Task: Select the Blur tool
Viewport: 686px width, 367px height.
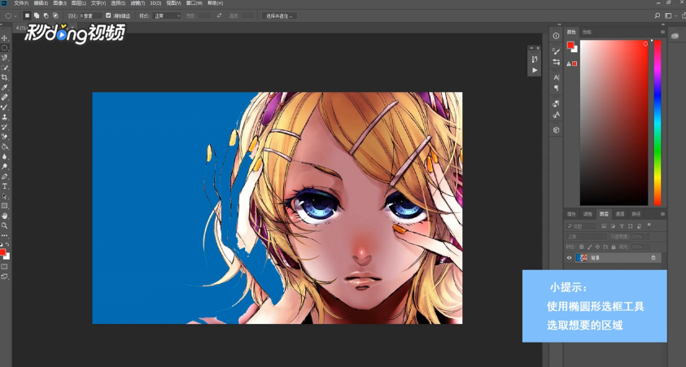Action: point(4,156)
